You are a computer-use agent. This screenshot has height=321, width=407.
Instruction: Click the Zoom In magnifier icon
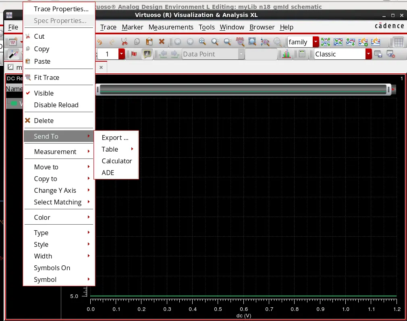pos(215,42)
